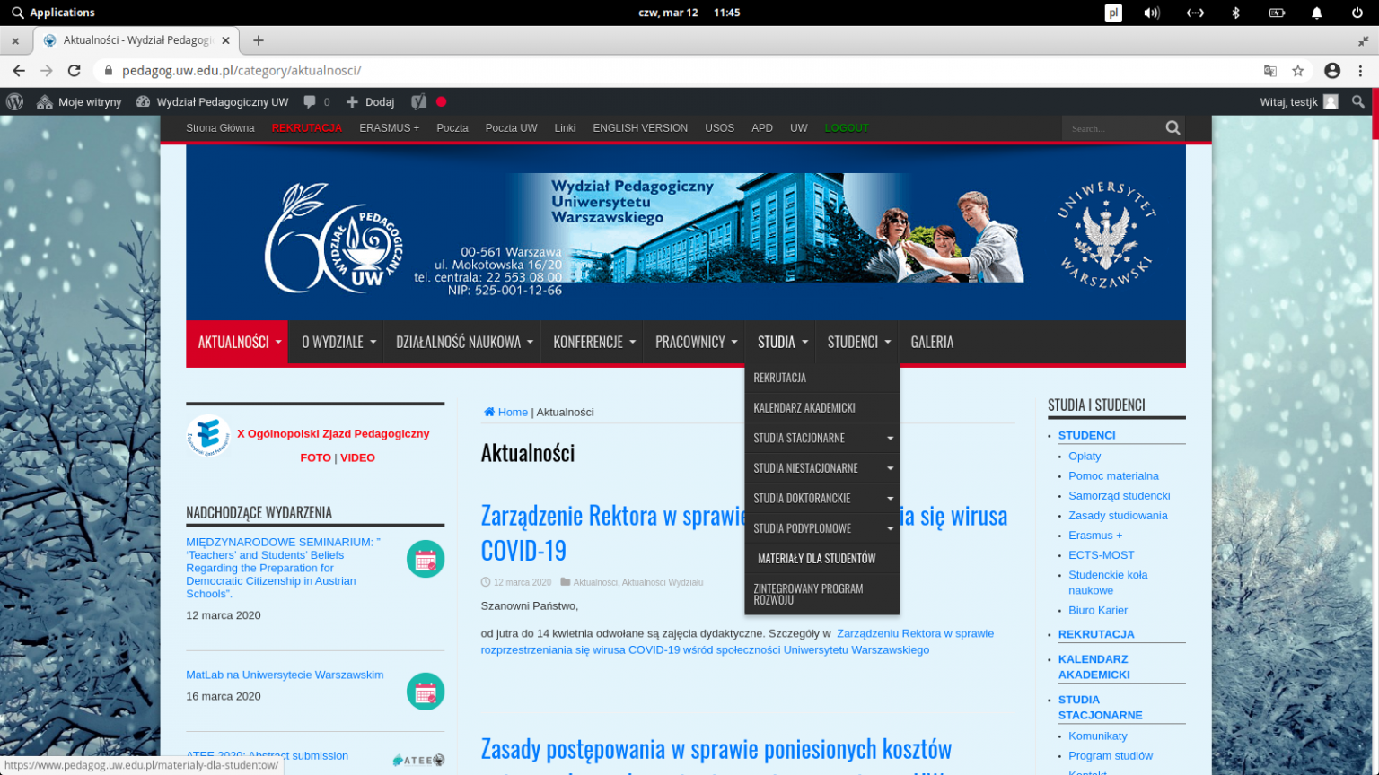The height and width of the screenshot is (775, 1379).
Task: Open the system volume icon
Action: click(1152, 13)
